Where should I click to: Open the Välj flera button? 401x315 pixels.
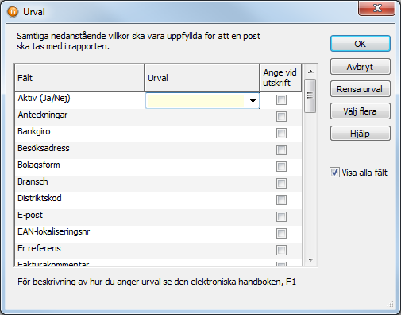pos(360,111)
